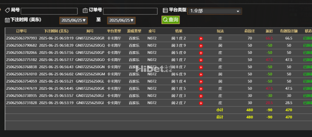Screen dimensions: 312x137
Task: Focus the 局号 input field
Action: (49, 11)
